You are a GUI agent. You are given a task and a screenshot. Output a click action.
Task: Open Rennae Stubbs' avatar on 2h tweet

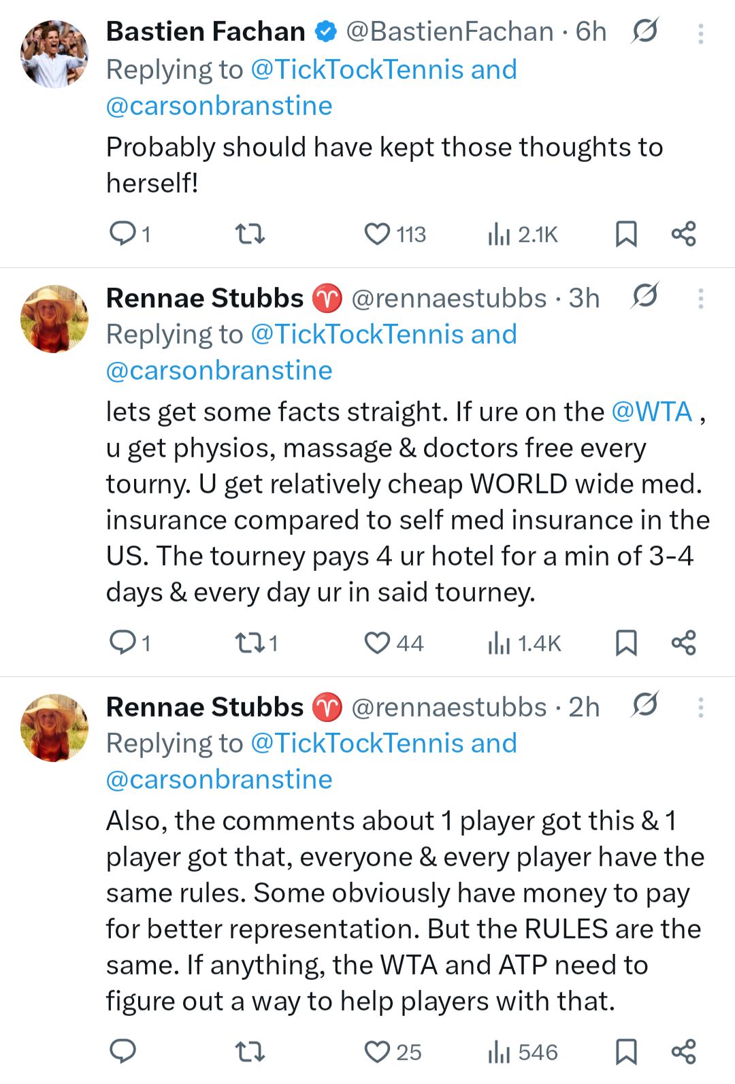point(54,727)
